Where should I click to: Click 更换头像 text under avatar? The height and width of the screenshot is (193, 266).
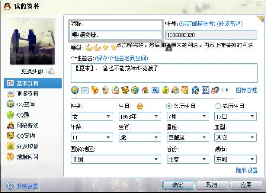(32, 71)
